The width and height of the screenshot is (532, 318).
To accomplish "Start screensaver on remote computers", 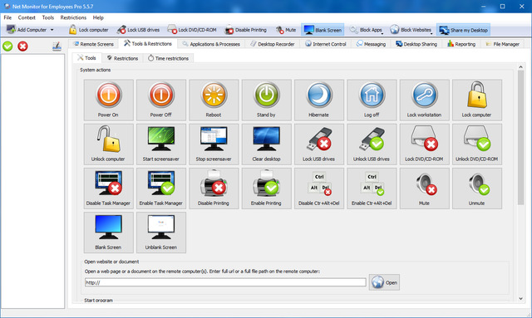I will (161, 144).
